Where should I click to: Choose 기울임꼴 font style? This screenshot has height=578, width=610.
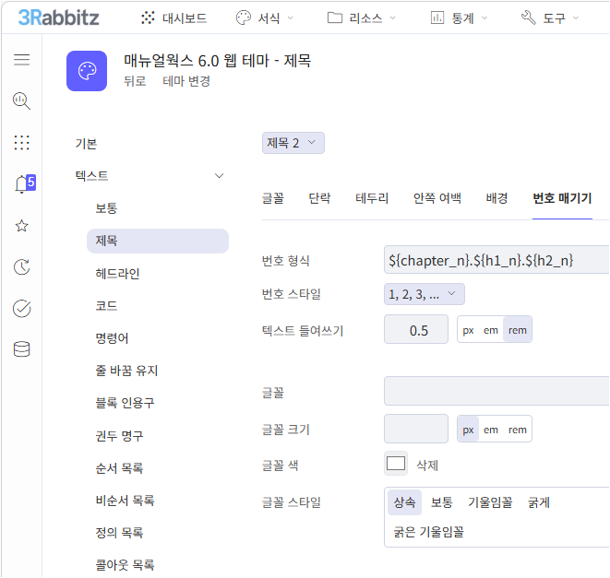coord(490,502)
